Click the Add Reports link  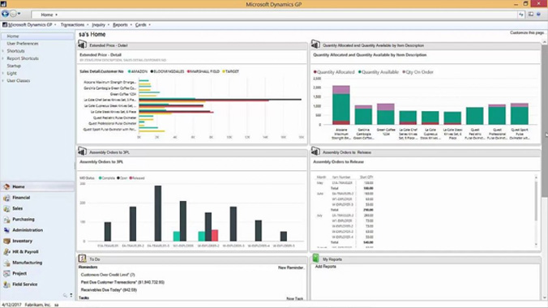tap(325, 267)
